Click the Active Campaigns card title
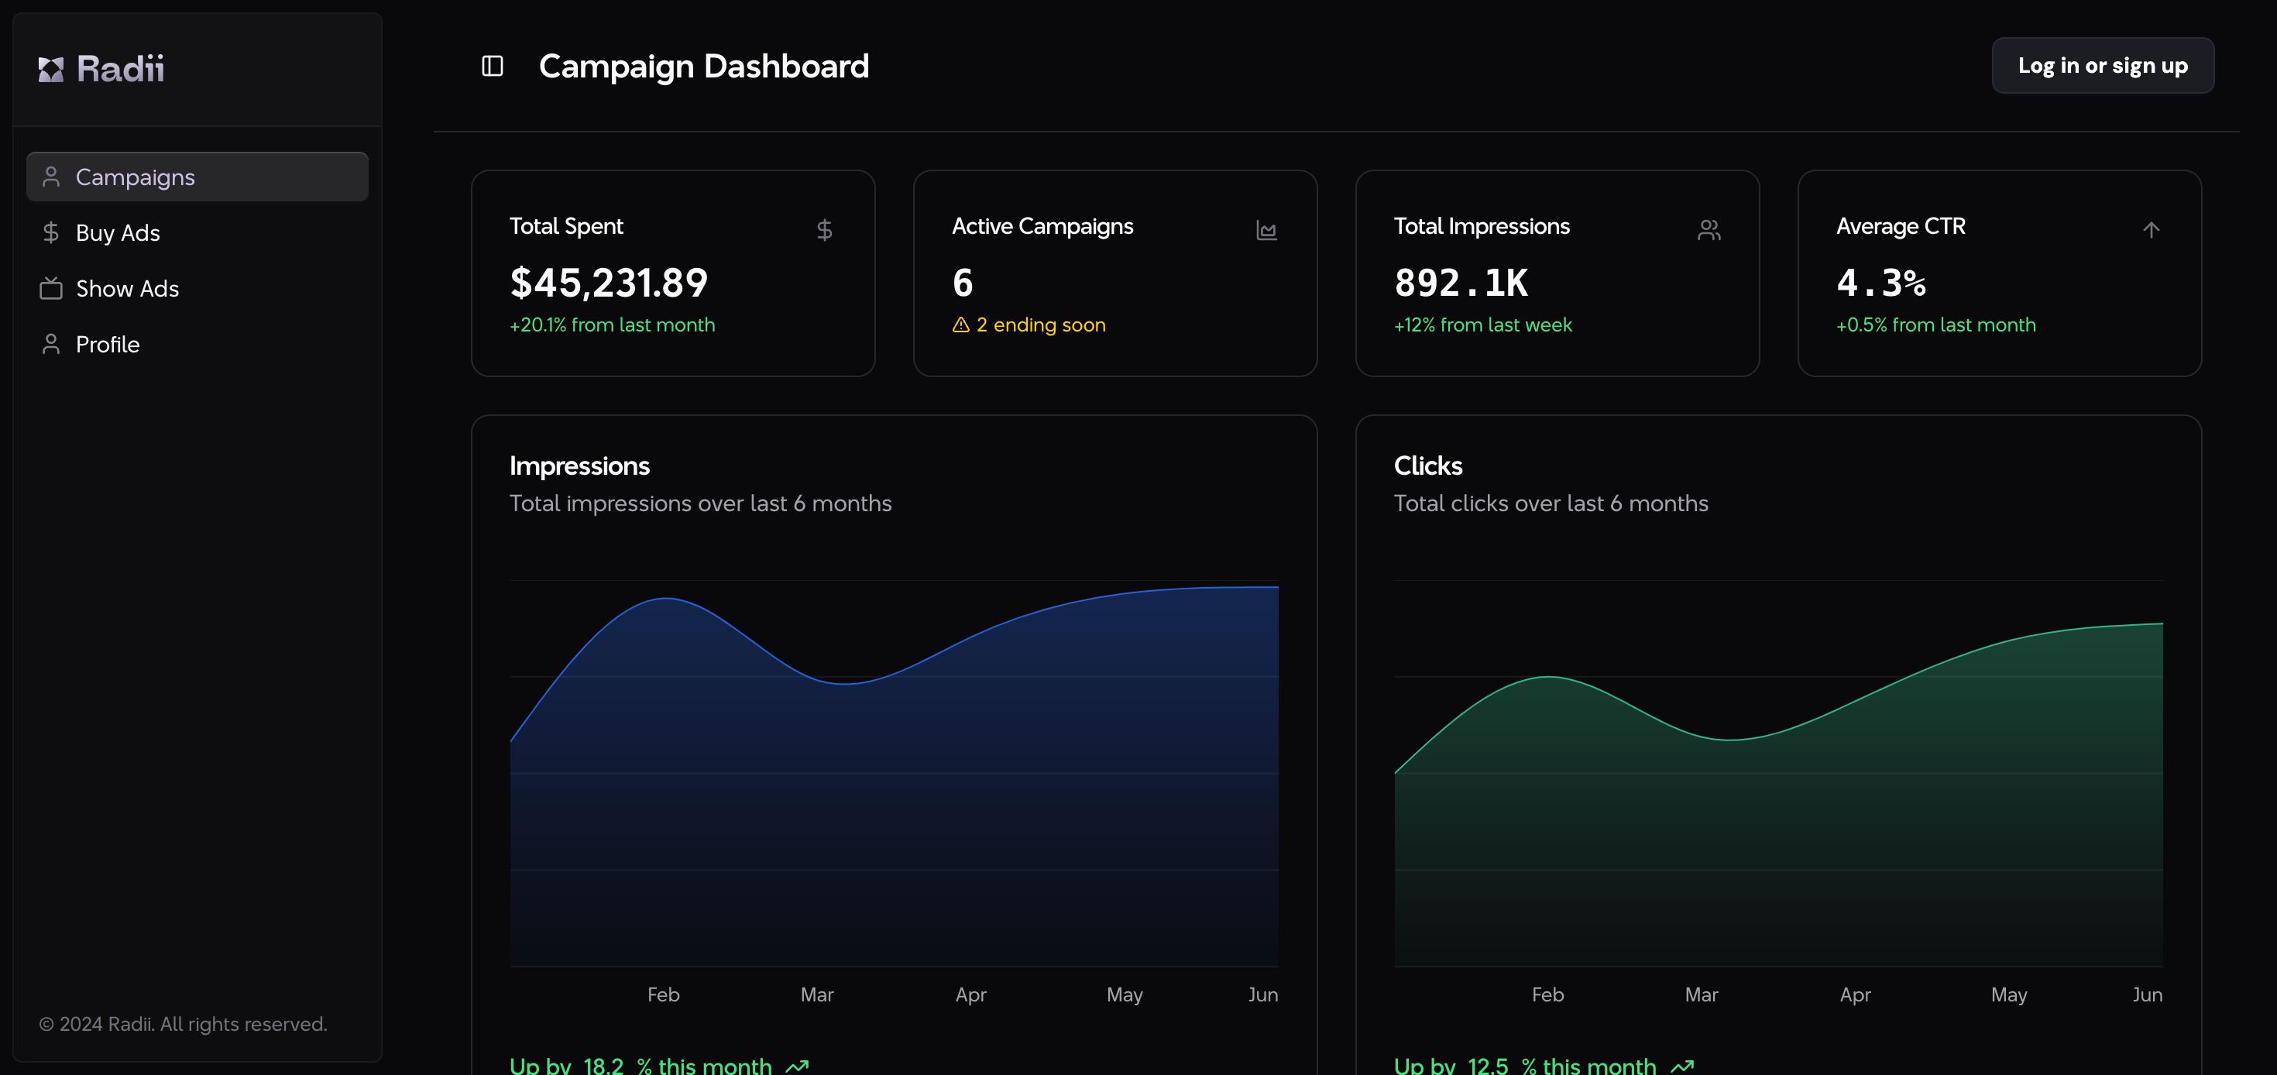 pyautogui.click(x=1043, y=226)
